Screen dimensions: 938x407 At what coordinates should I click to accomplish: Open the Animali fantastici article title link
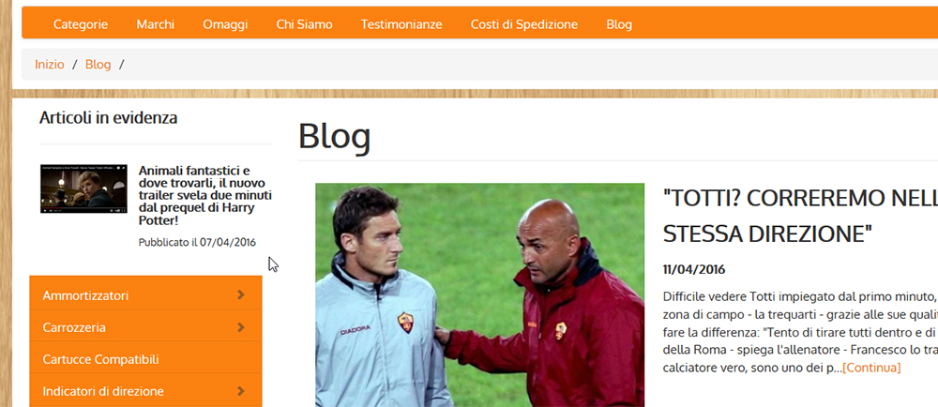pyautogui.click(x=205, y=195)
